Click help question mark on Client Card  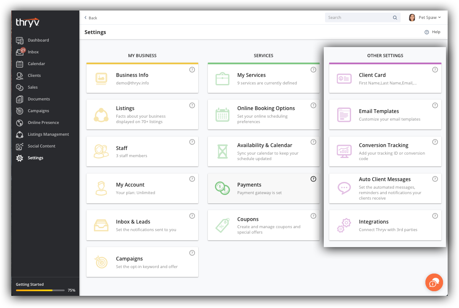point(435,70)
